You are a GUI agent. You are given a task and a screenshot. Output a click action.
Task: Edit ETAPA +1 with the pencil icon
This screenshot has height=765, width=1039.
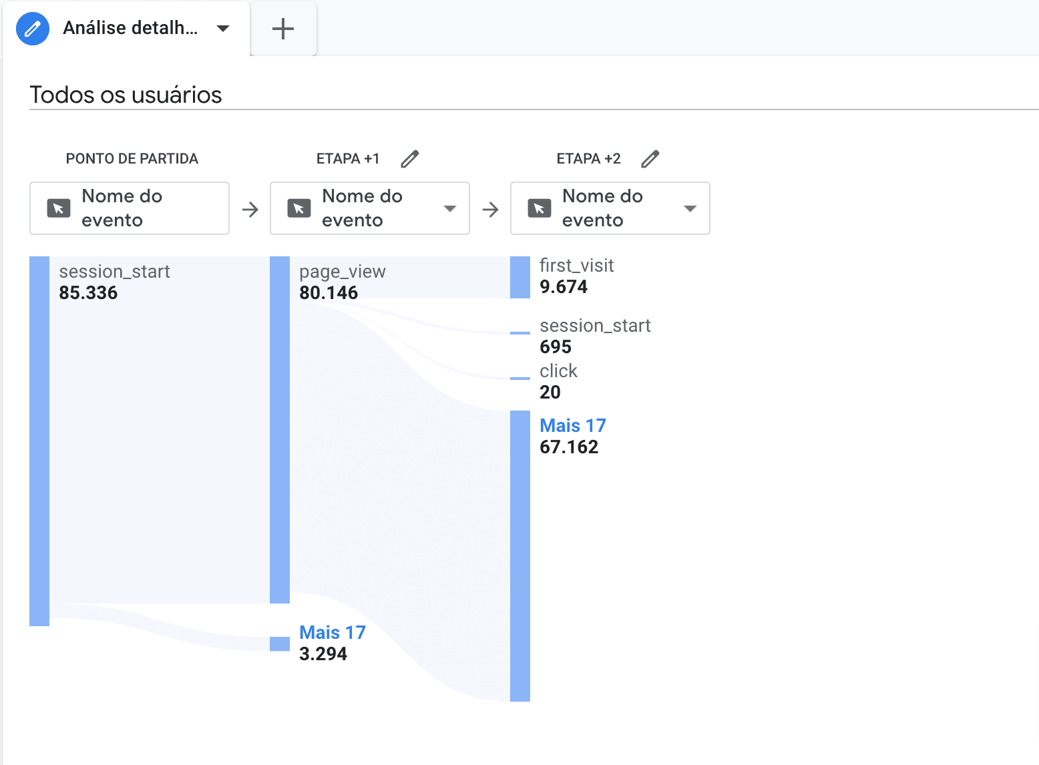[x=409, y=159]
